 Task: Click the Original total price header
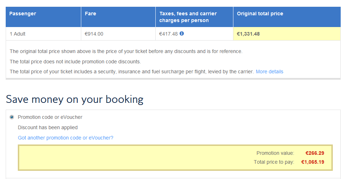click(x=260, y=14)
